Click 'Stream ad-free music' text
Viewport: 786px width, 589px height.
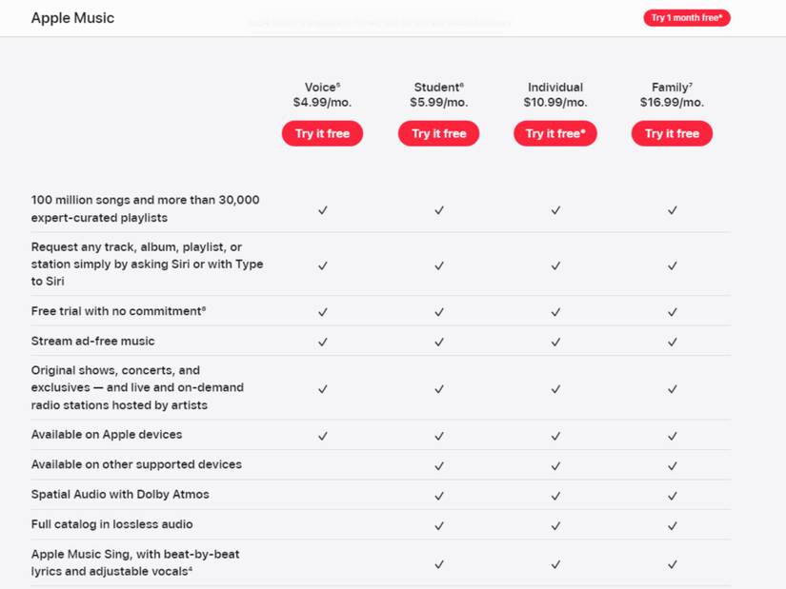pyautogui.click(x=92, y=341)
